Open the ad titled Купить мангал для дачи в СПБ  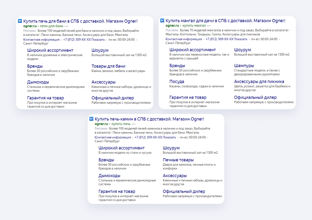coord(225,21)
